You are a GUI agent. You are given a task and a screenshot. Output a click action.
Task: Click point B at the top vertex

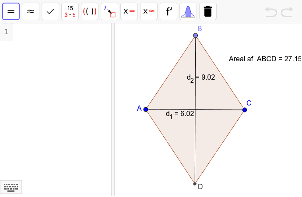tap(196, 35)
